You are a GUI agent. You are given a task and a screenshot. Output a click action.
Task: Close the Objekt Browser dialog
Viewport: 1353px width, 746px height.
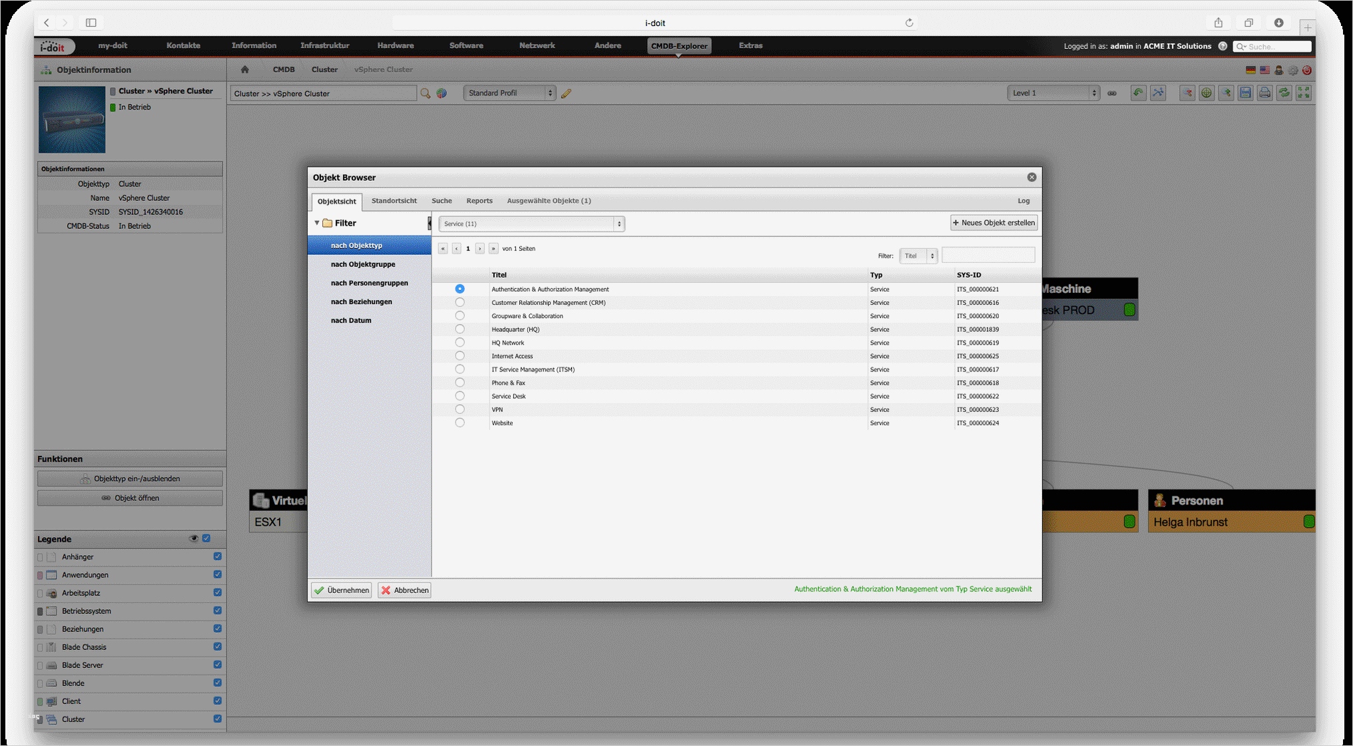coord(1031,177)
